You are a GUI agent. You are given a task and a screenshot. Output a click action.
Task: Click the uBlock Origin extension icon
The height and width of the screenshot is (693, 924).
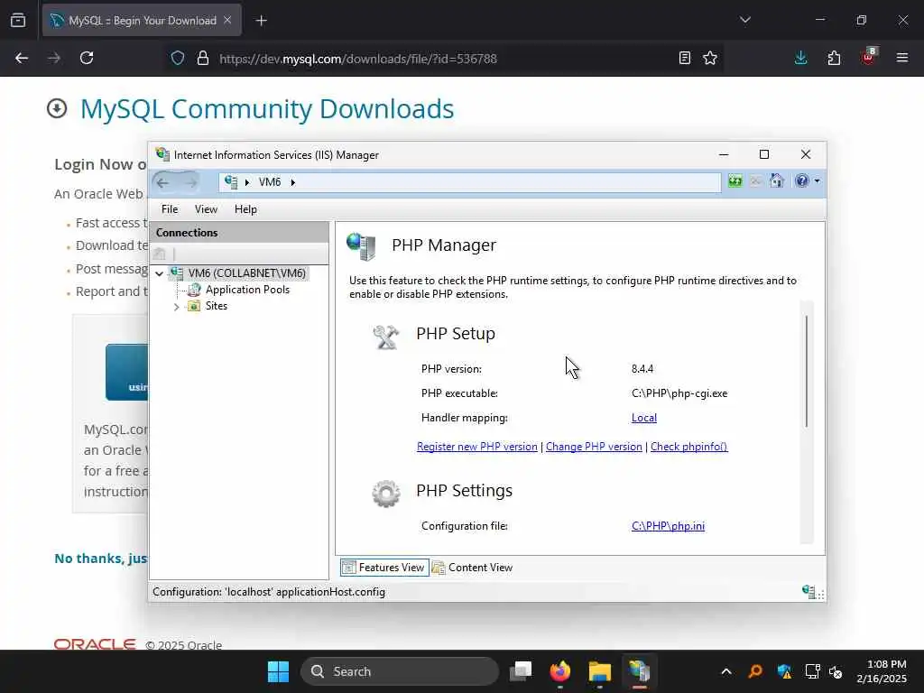[x=868, y=57]
